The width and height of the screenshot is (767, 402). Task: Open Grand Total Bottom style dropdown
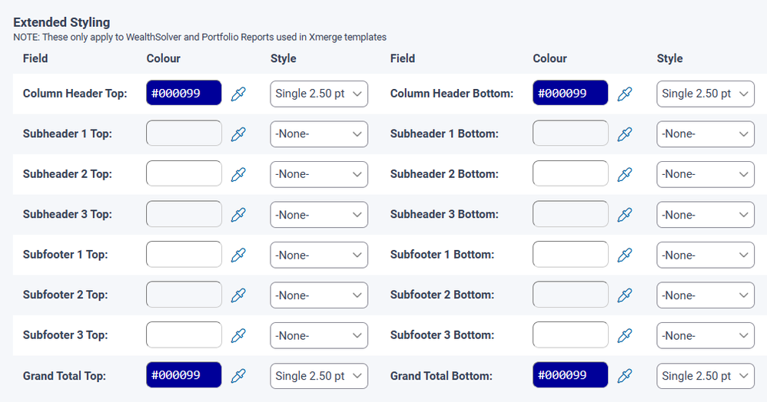pos(706,376)
